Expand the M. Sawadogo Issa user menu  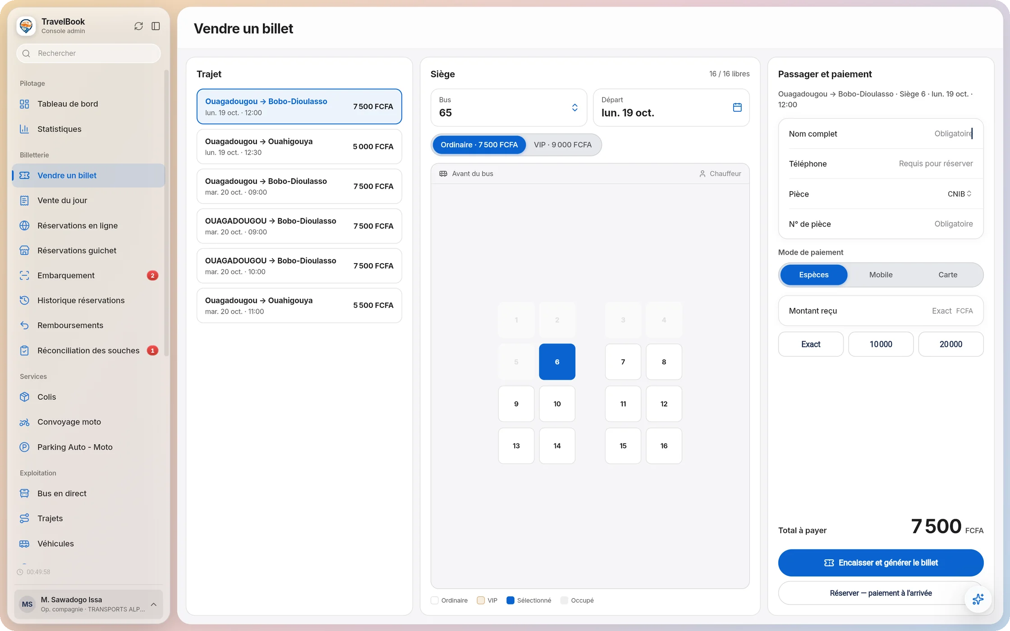(x=88, y=604)
